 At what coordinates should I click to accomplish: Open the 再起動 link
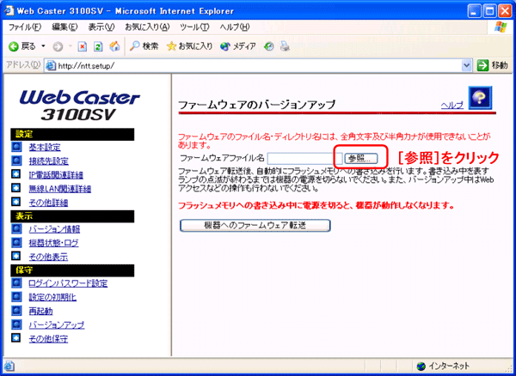(40, 311)
